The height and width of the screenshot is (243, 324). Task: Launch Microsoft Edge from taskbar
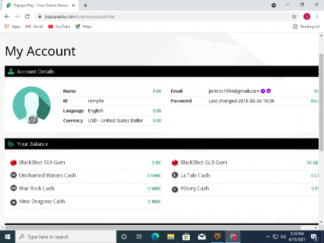(x=155, y=237)
